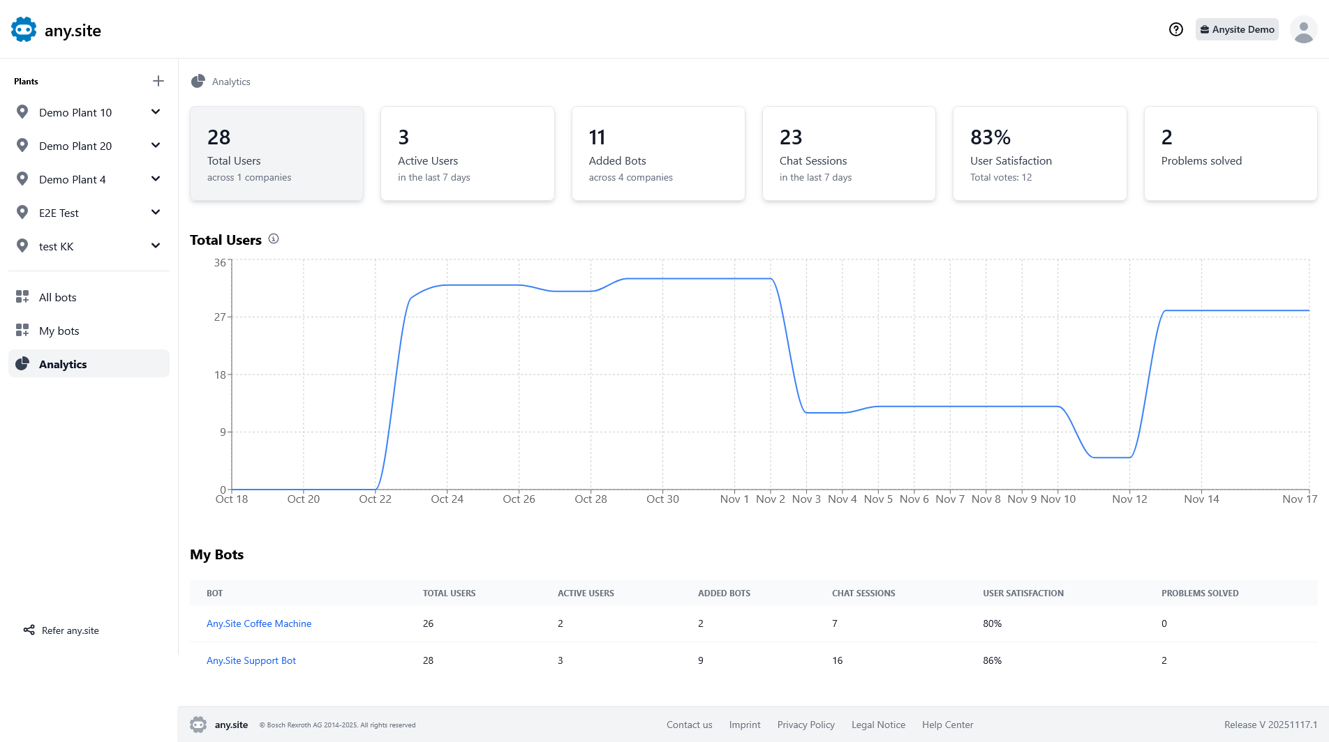Click the user profile avatar icon
1329x742 pixels.
pyautogui.click(x=1303, y=29)
